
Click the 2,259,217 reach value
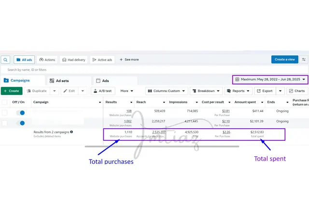158,122
